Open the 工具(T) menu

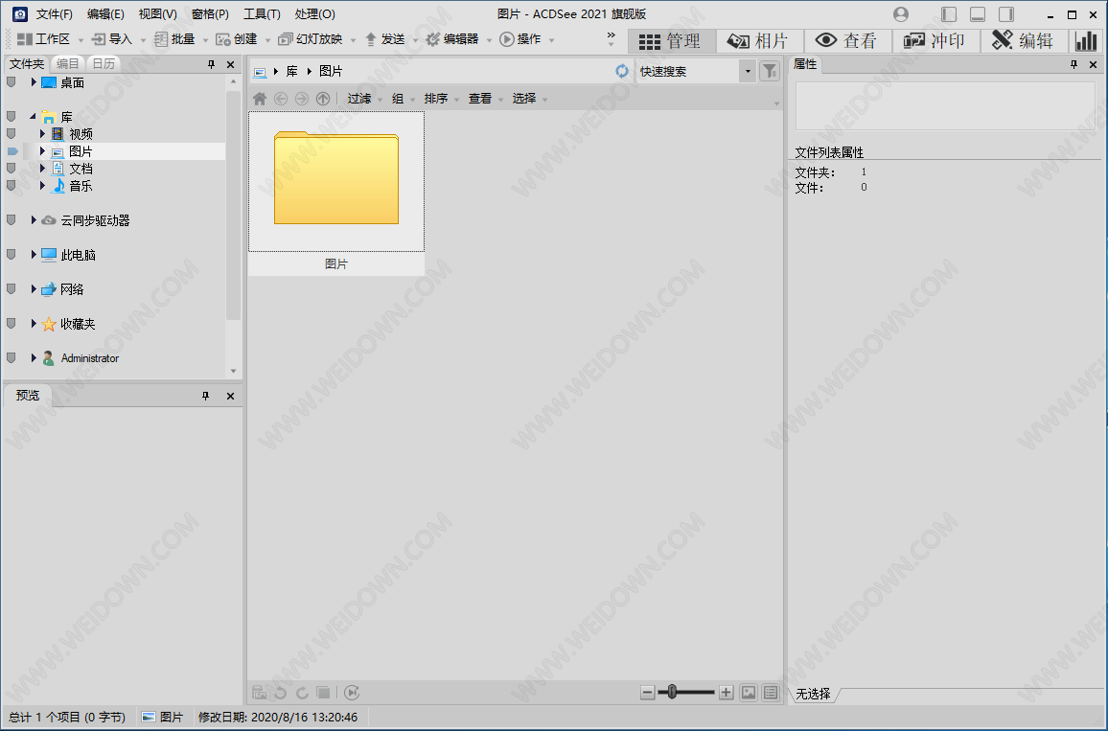coord(262,14)
